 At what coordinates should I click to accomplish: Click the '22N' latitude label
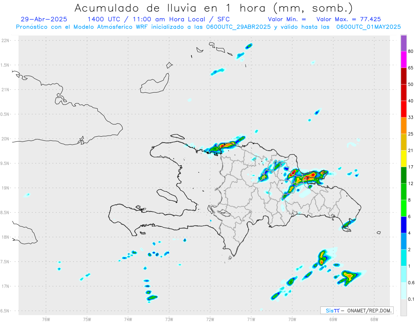point(6,41)
